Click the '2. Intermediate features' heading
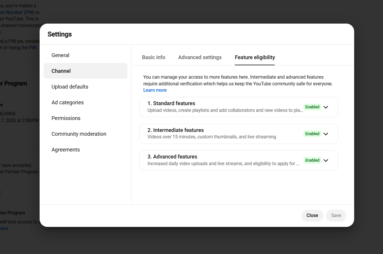This screenshot has width=383, height=254. tap(176, 130)
